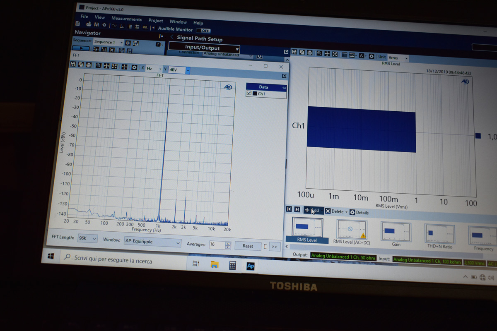Go back with Signal Path Setup arrow
This screenshot has height=331, width=497.
tap(172, 37)
